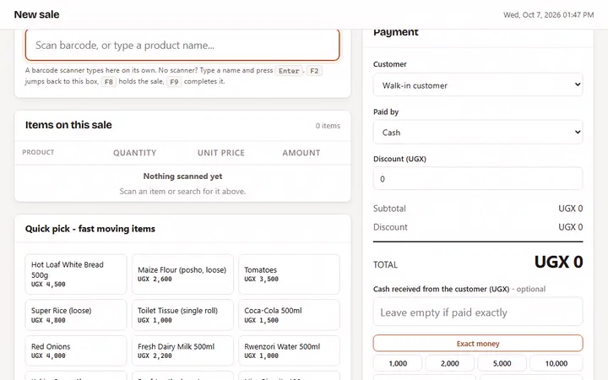This screenshot has height=380, width=608.
Task: Choose the 2,000 quick cash amount
Action: click(450, 363)
